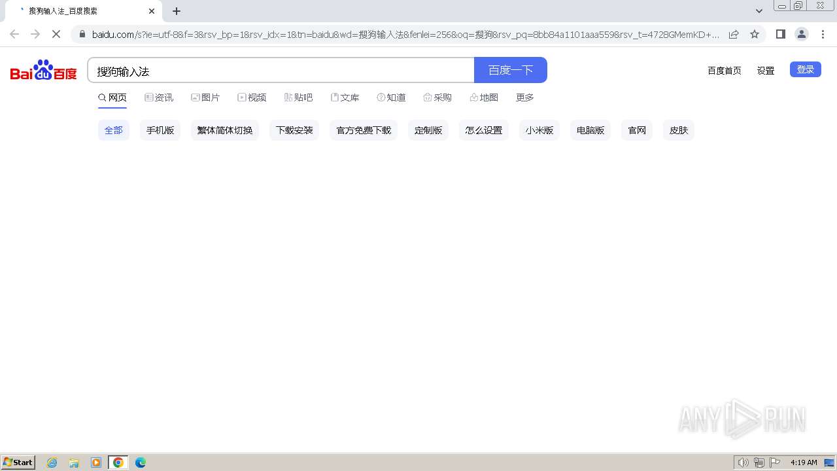Select the 官网 filter chip
This screenshot has height=471, width=837.
pyautogui.click(x=637, y=130)
